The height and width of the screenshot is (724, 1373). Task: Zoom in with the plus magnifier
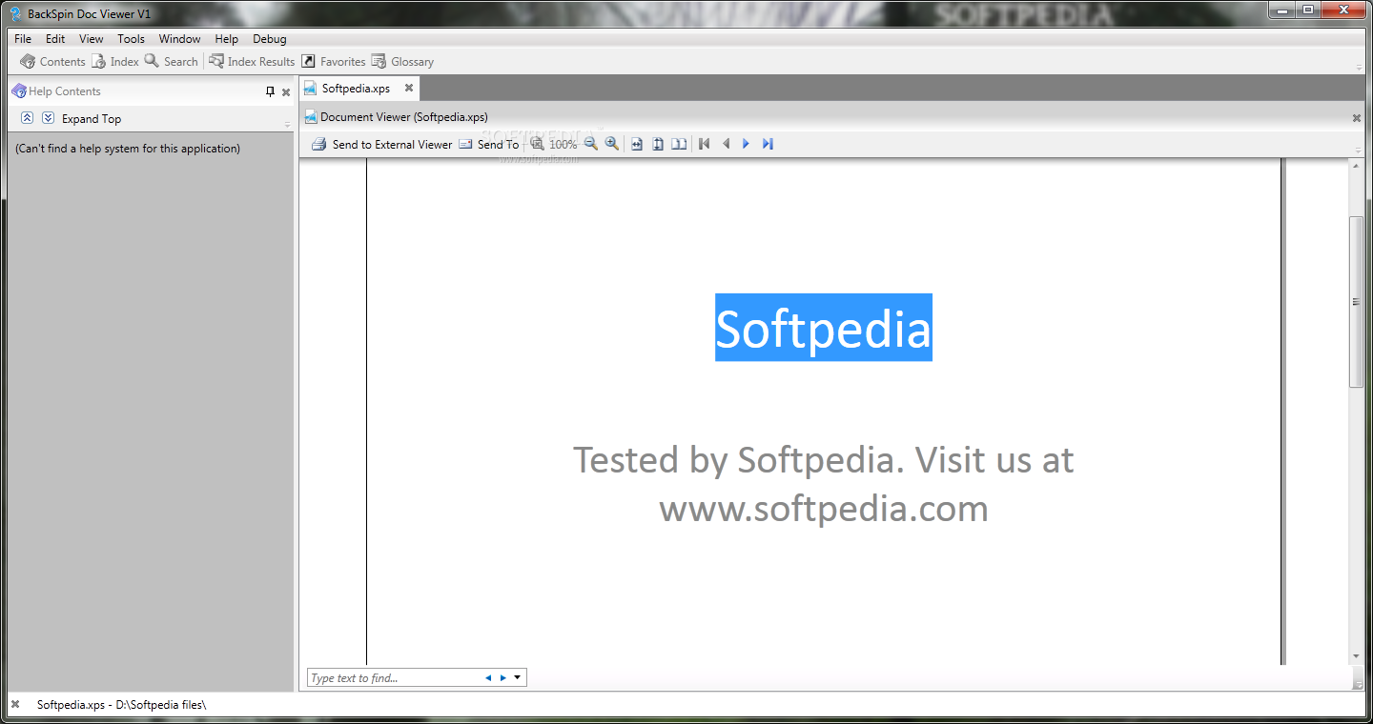(612, 144)
